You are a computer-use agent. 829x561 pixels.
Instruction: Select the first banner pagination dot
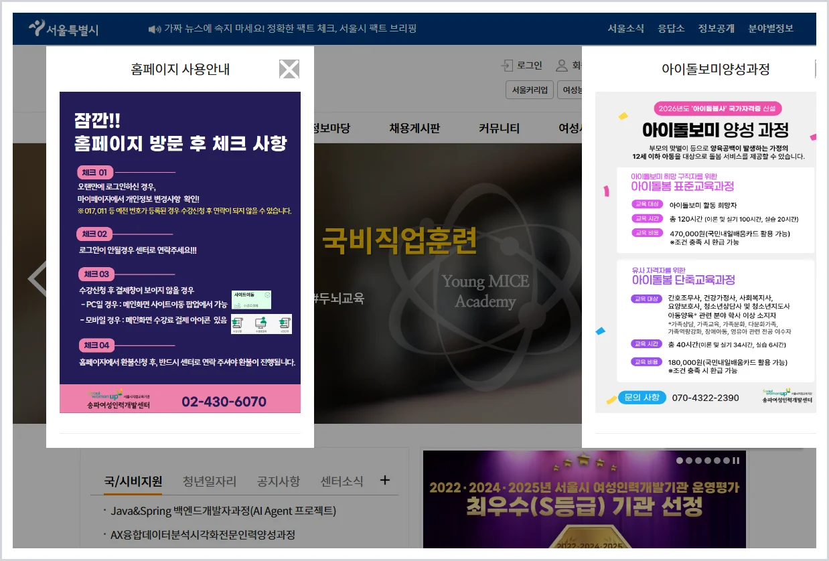tap(680, 461)
